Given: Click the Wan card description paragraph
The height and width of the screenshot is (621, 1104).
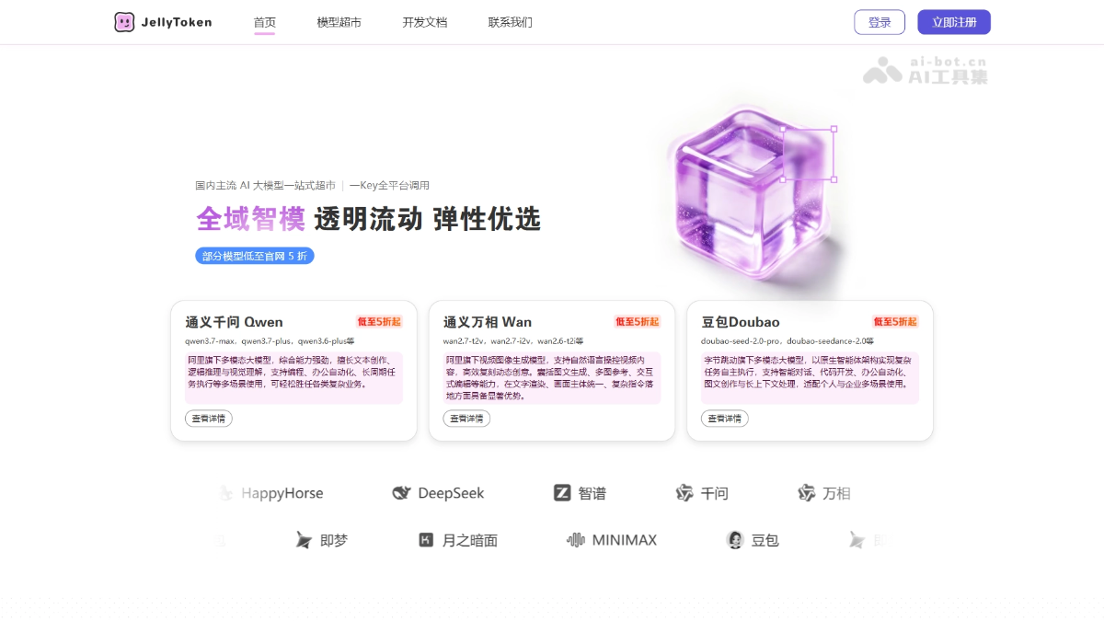Looking at the screenshot, I should tap(551, 377).
